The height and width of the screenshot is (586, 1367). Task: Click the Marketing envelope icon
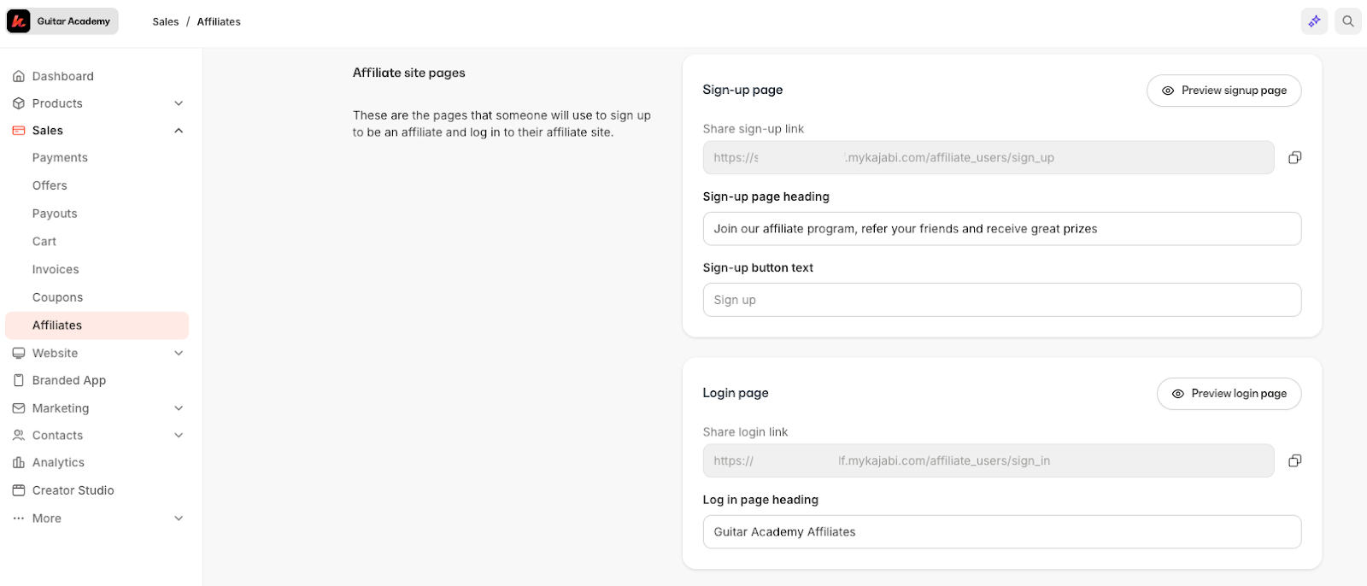pyautogui.click(x=19, y=408)
